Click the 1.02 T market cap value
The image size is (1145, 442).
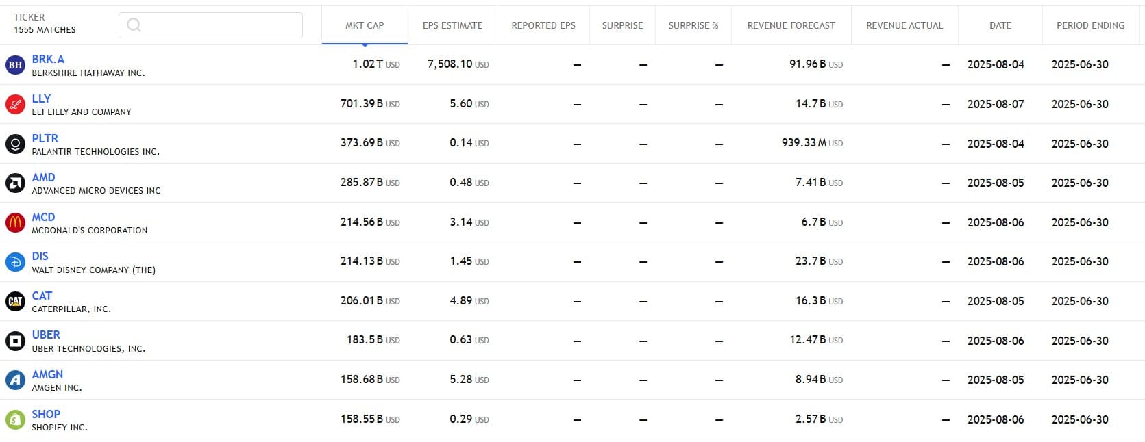point(376,64)
